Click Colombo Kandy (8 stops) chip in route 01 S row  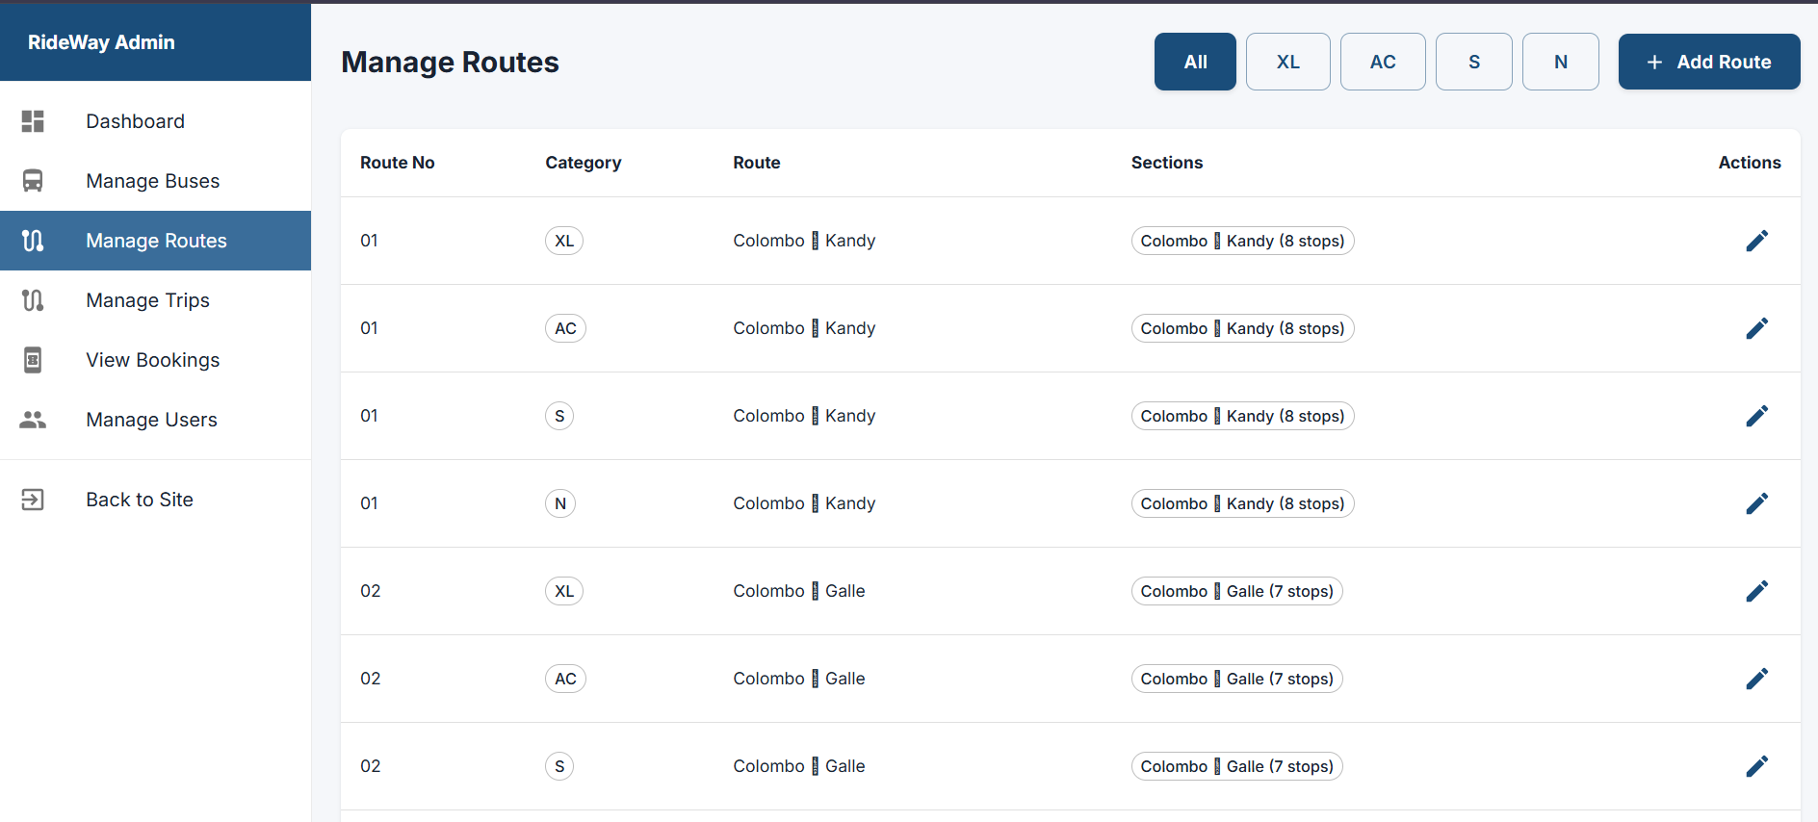1243,416
